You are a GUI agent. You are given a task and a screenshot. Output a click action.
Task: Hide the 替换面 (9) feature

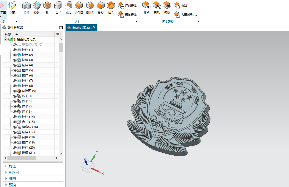pos(15,91)
